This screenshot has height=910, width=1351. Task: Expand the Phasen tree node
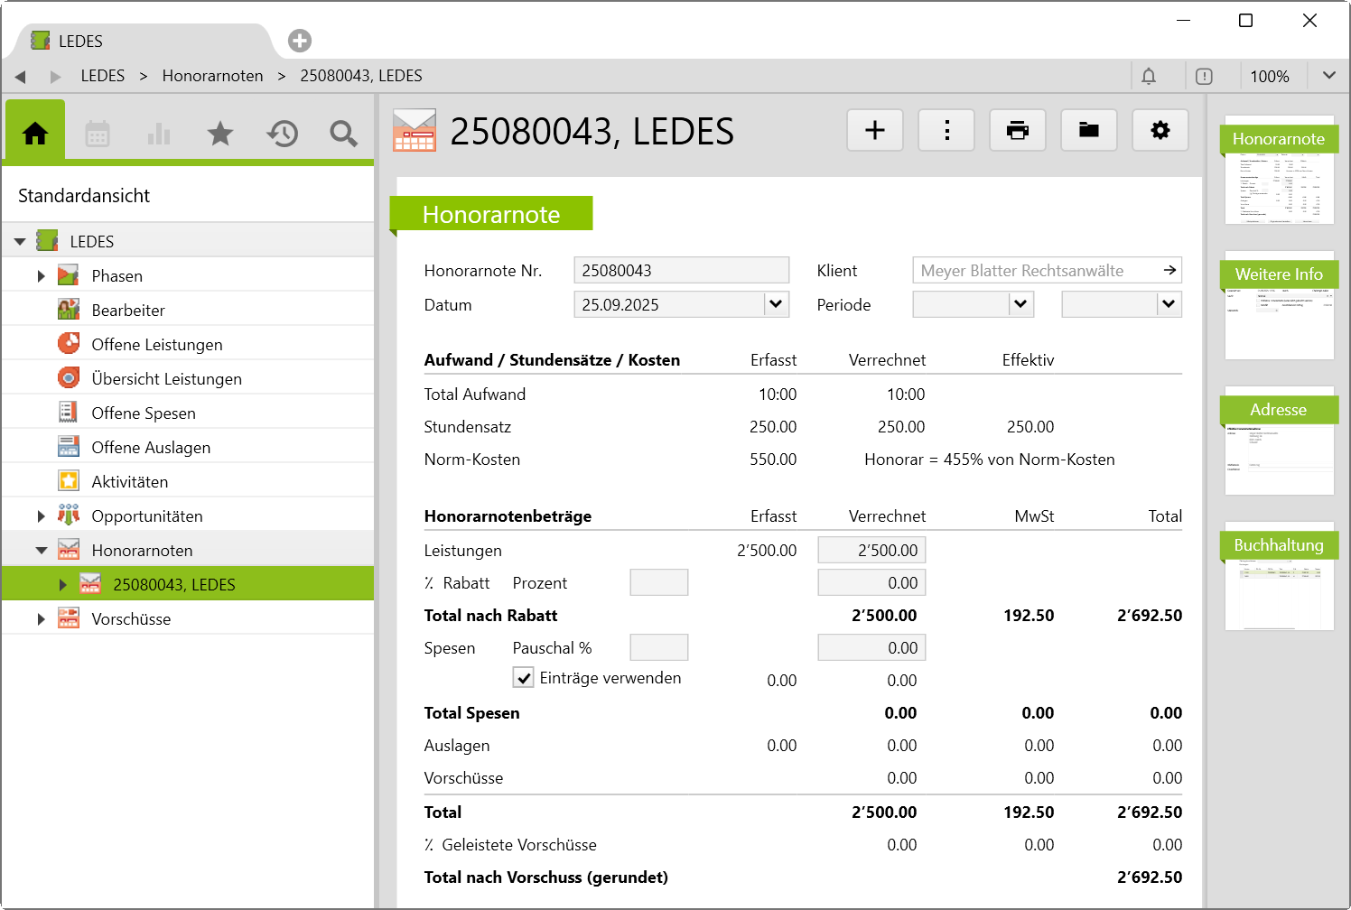click(41, 276)
